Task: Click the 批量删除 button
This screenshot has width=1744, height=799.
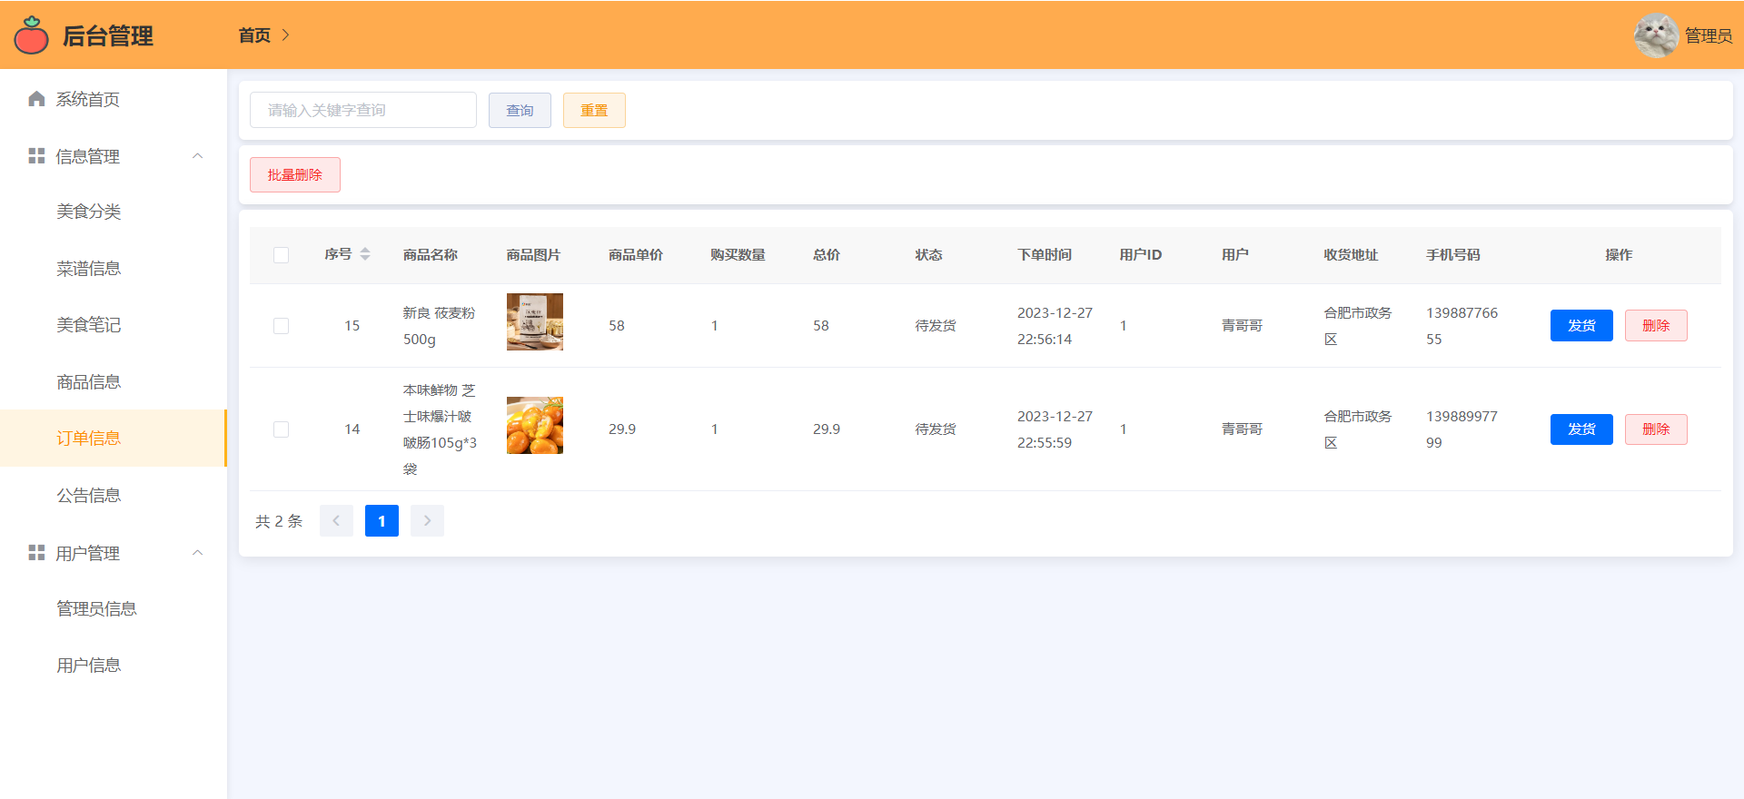Action: 295,175
